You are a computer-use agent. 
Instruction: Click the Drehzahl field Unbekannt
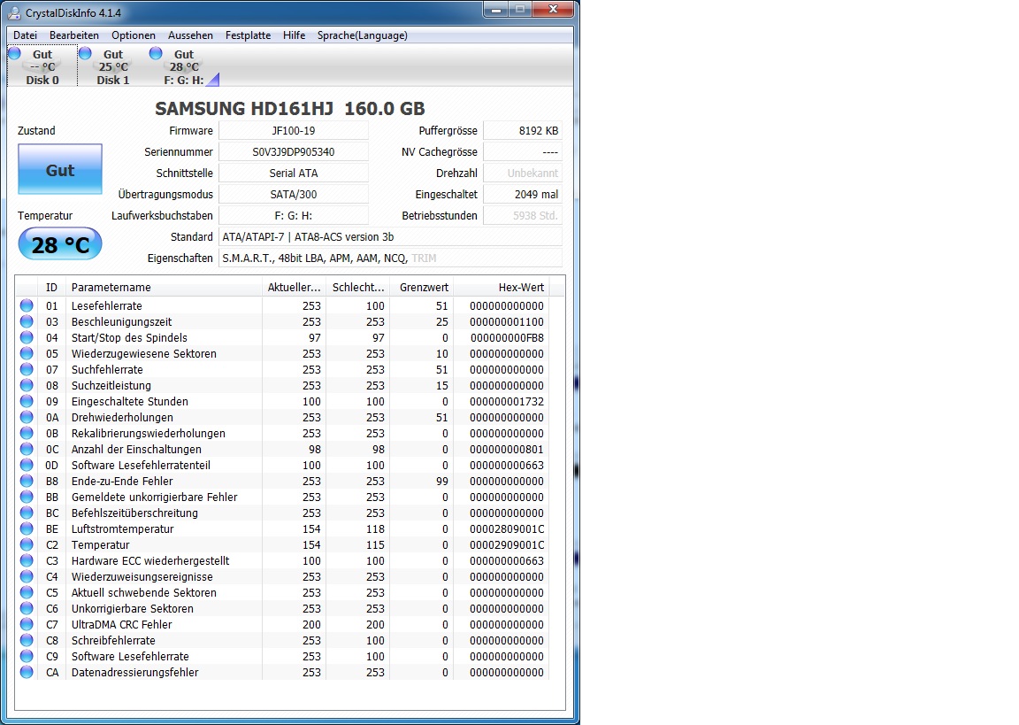pos(523,173)
